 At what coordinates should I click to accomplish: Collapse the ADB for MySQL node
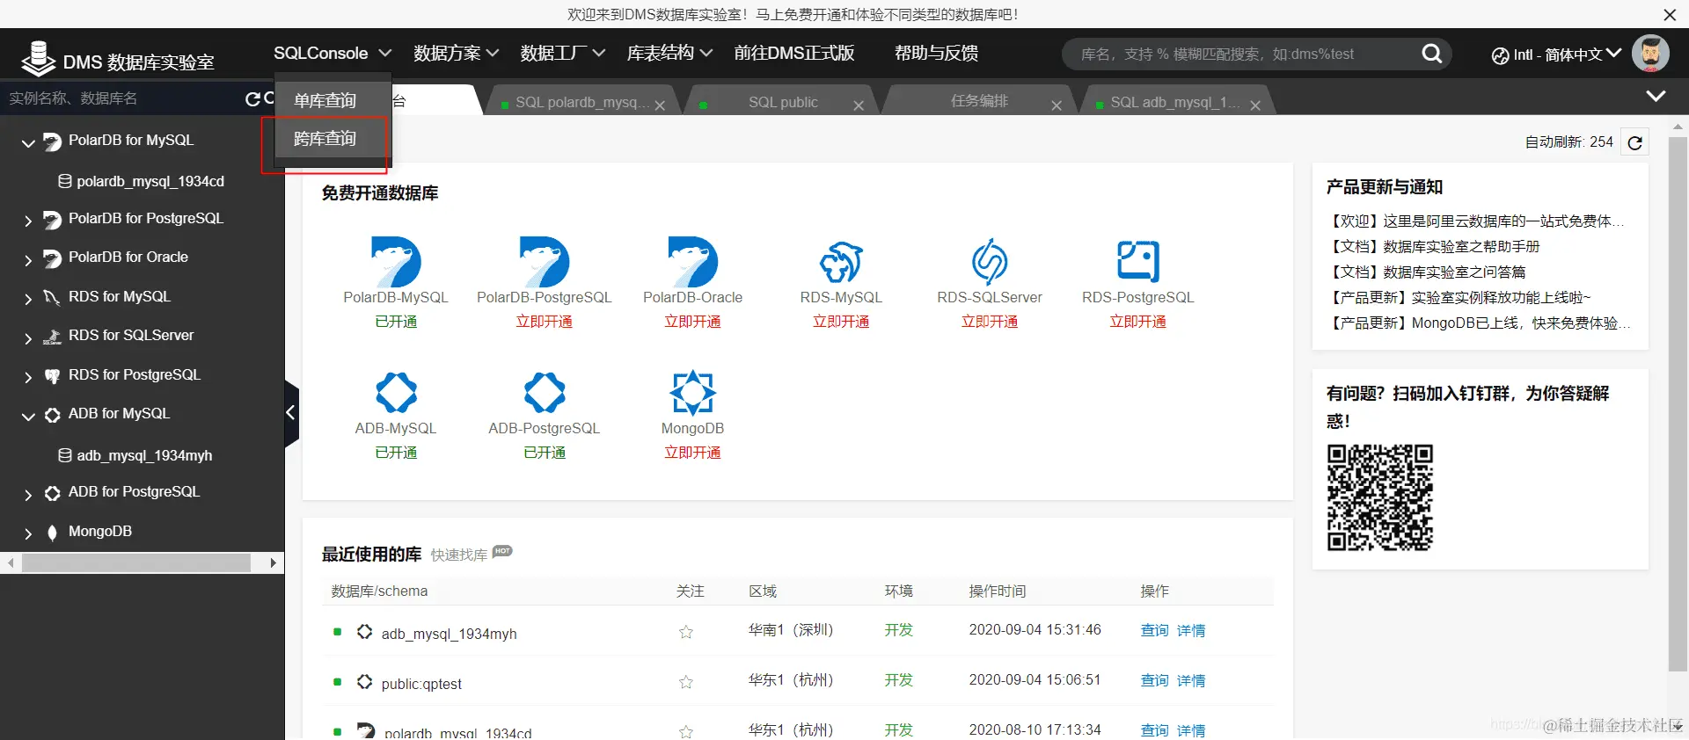[x=28, y=416]
